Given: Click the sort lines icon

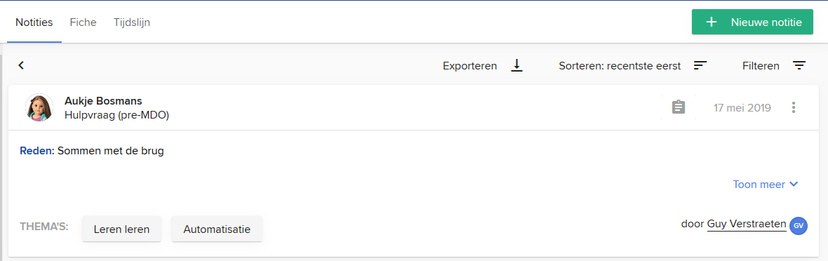Looking at the screenshot, I should click(700, 65).
